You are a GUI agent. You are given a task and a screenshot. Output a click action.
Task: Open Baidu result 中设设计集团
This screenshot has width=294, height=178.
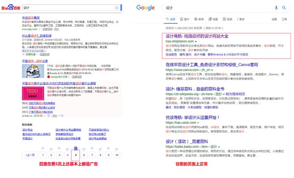tap(31, 17)
